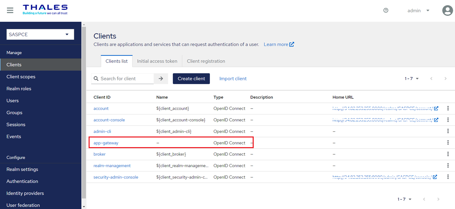Viewport: 455px width, 209px height.
Task: Open the hamburger navigation menu
Action: 10,10
